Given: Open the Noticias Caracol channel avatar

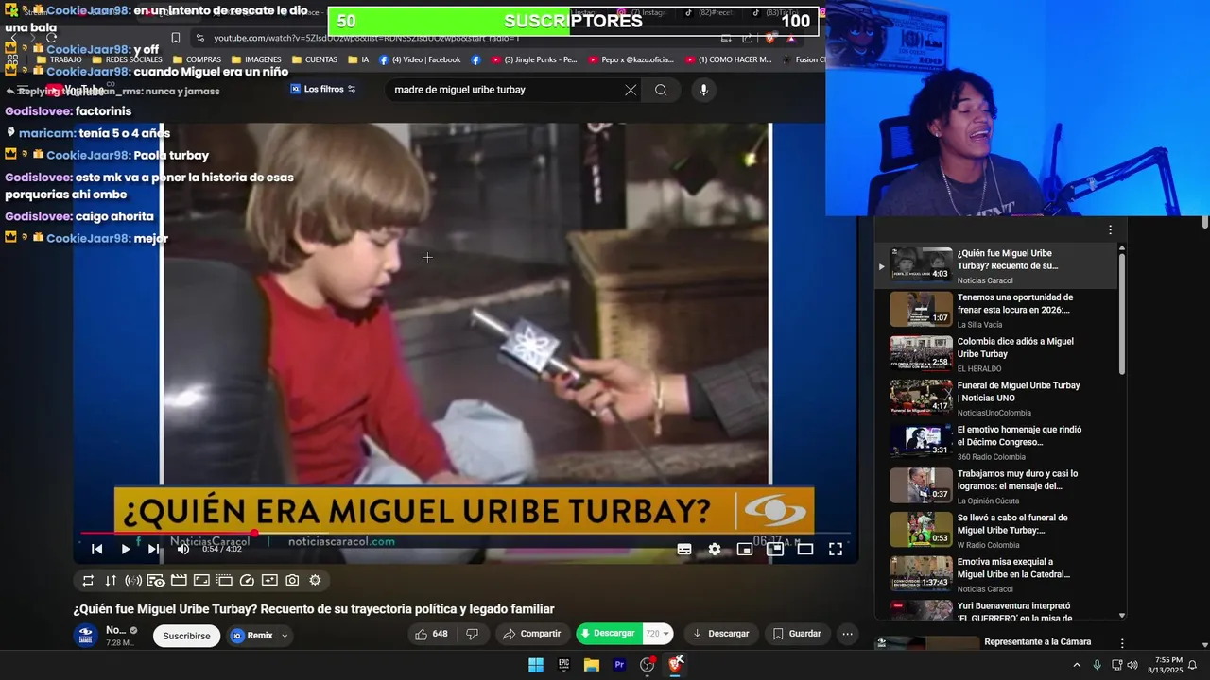Looking at the screenshot, I should point(86,635).
